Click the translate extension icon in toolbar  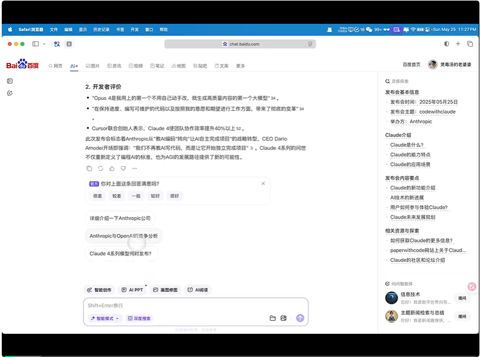[56, 44]
